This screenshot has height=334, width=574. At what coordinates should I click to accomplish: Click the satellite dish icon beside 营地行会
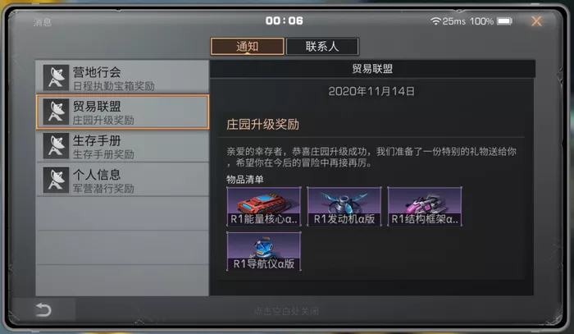(x=56, y=78)
